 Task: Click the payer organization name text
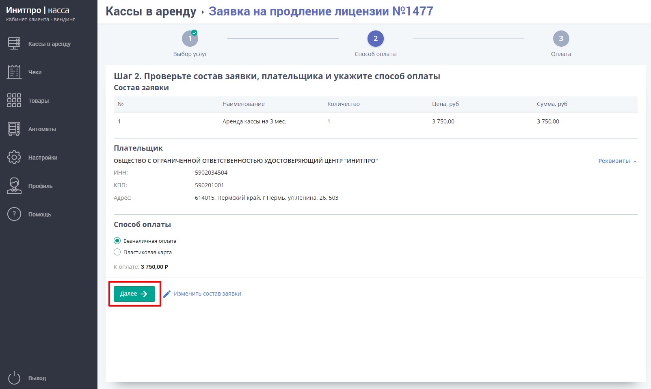246,161
